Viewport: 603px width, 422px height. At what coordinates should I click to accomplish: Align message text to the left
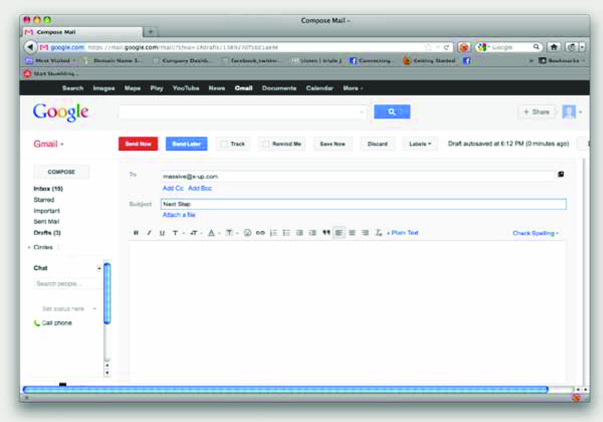[x=339, y=233]
